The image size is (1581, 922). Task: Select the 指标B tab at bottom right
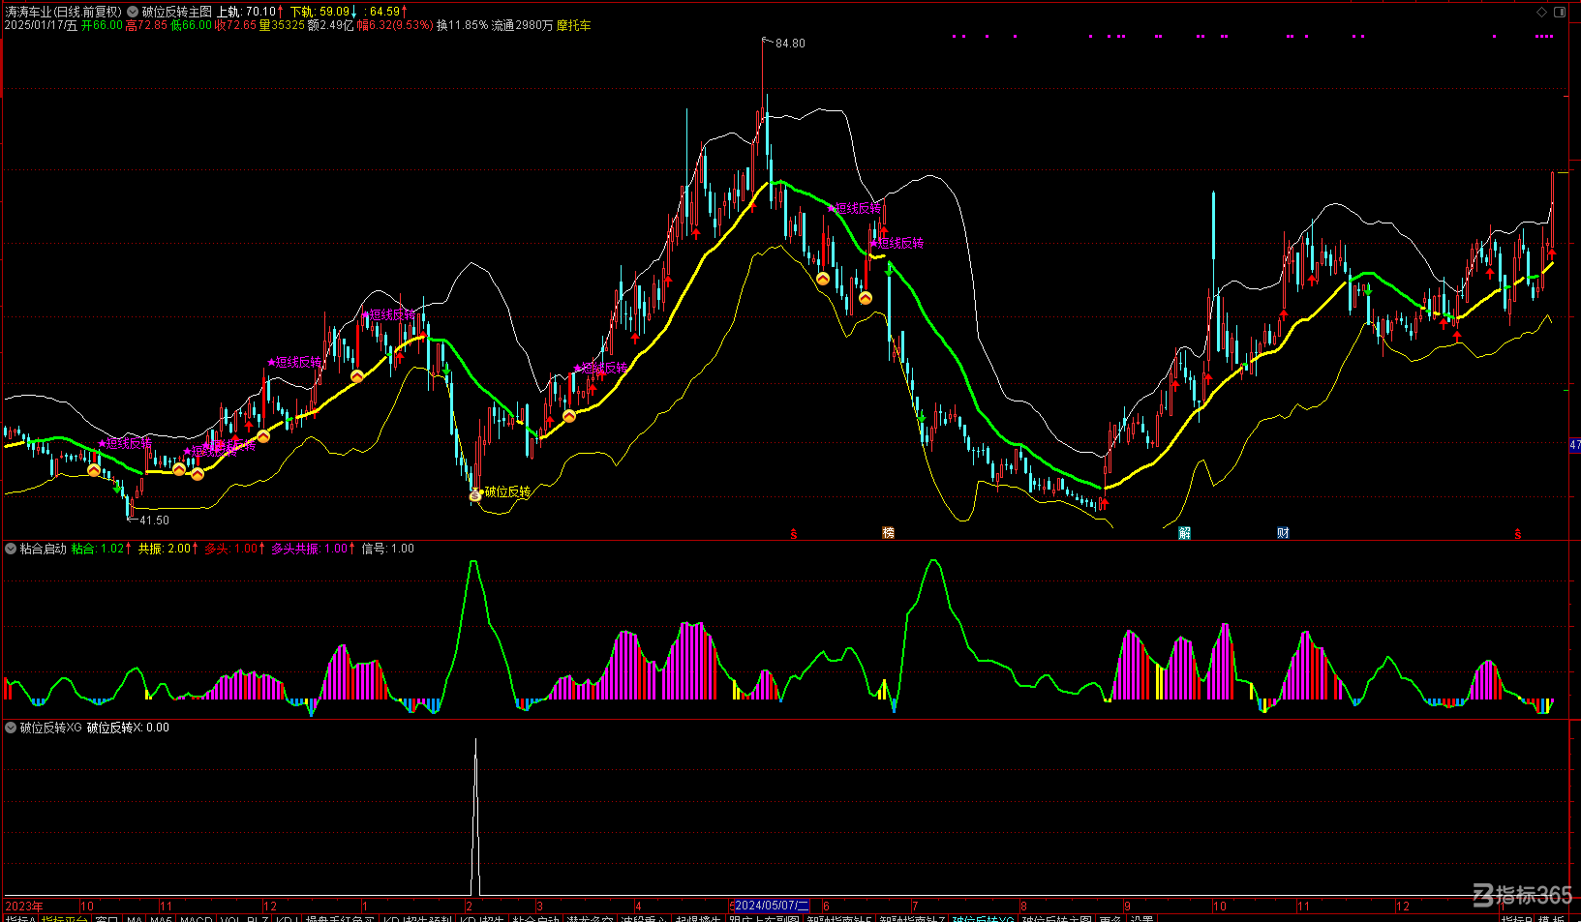pos(1516,920)
